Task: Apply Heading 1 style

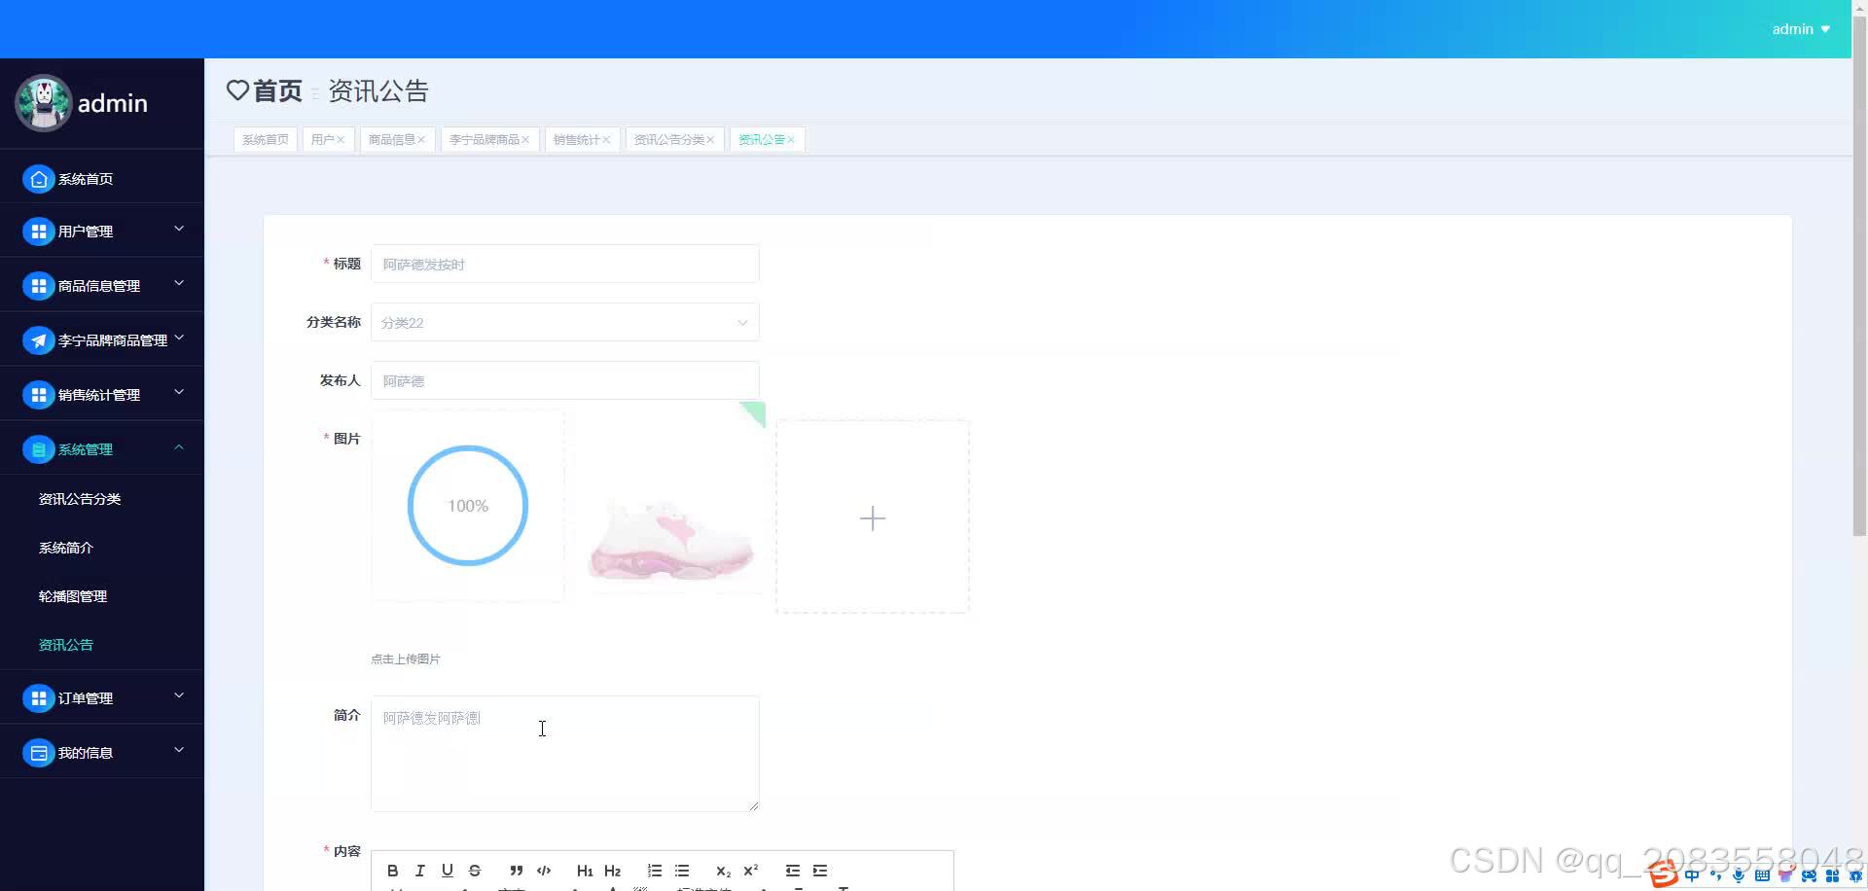Action: 585,871
